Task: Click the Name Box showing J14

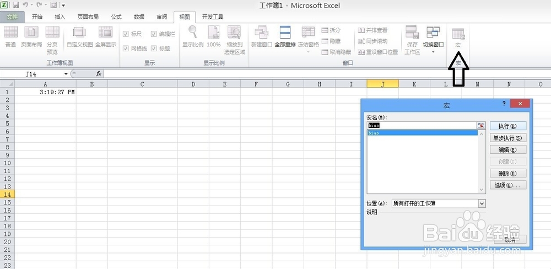Action: tap(31, 74)
